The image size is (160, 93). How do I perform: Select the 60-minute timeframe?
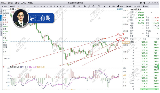tap(38, 6)
